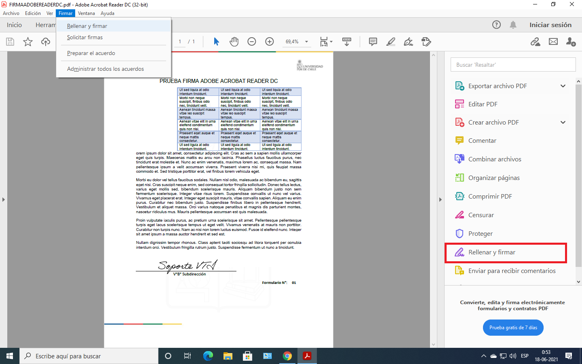This screenshot has width=582, height=364.
Task: Send file by email envelope icon
Action: pos(553,42)
